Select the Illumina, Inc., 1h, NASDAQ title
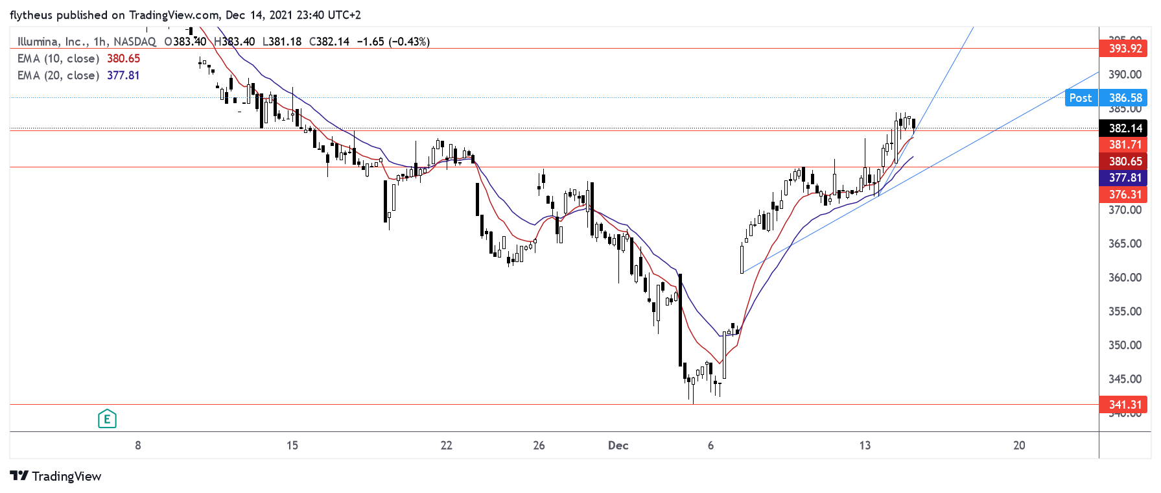The width and height of the screenshot is (1161, 493). [87, 42]
